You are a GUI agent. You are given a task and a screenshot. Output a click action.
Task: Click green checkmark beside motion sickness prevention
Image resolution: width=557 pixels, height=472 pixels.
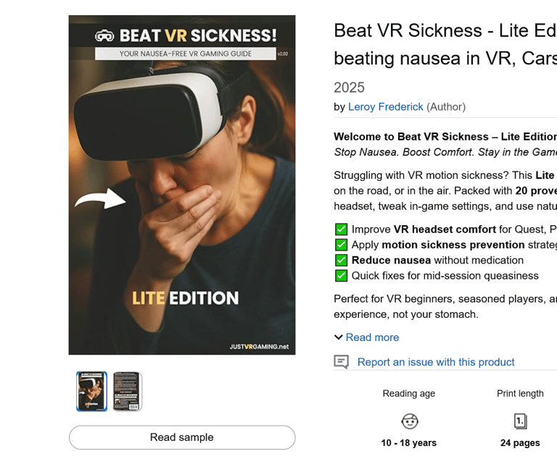coord(341,245)
